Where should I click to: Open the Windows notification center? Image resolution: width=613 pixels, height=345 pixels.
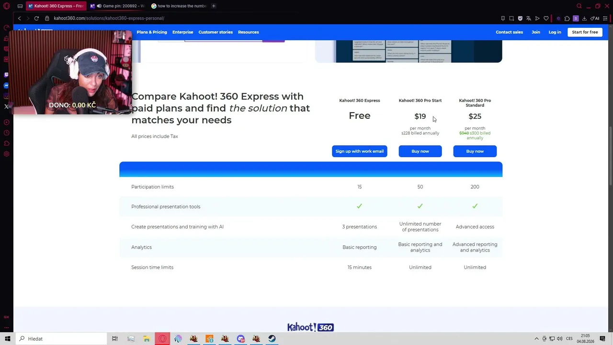[x=602, y=339]
